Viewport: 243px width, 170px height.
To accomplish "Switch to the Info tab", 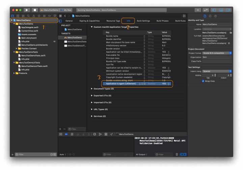I will pyautogui.click(x=129, y=21).
